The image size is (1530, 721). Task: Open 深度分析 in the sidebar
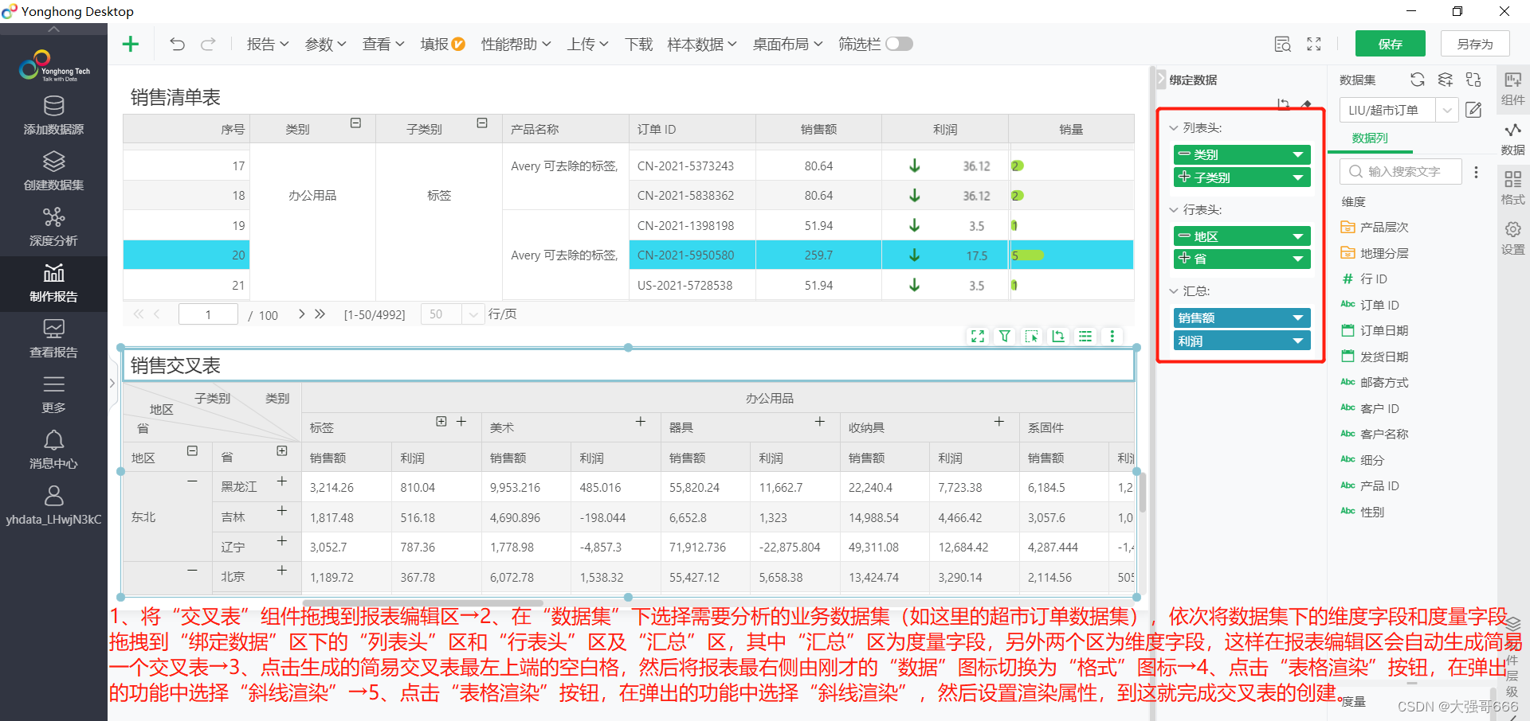coord(53,227)
